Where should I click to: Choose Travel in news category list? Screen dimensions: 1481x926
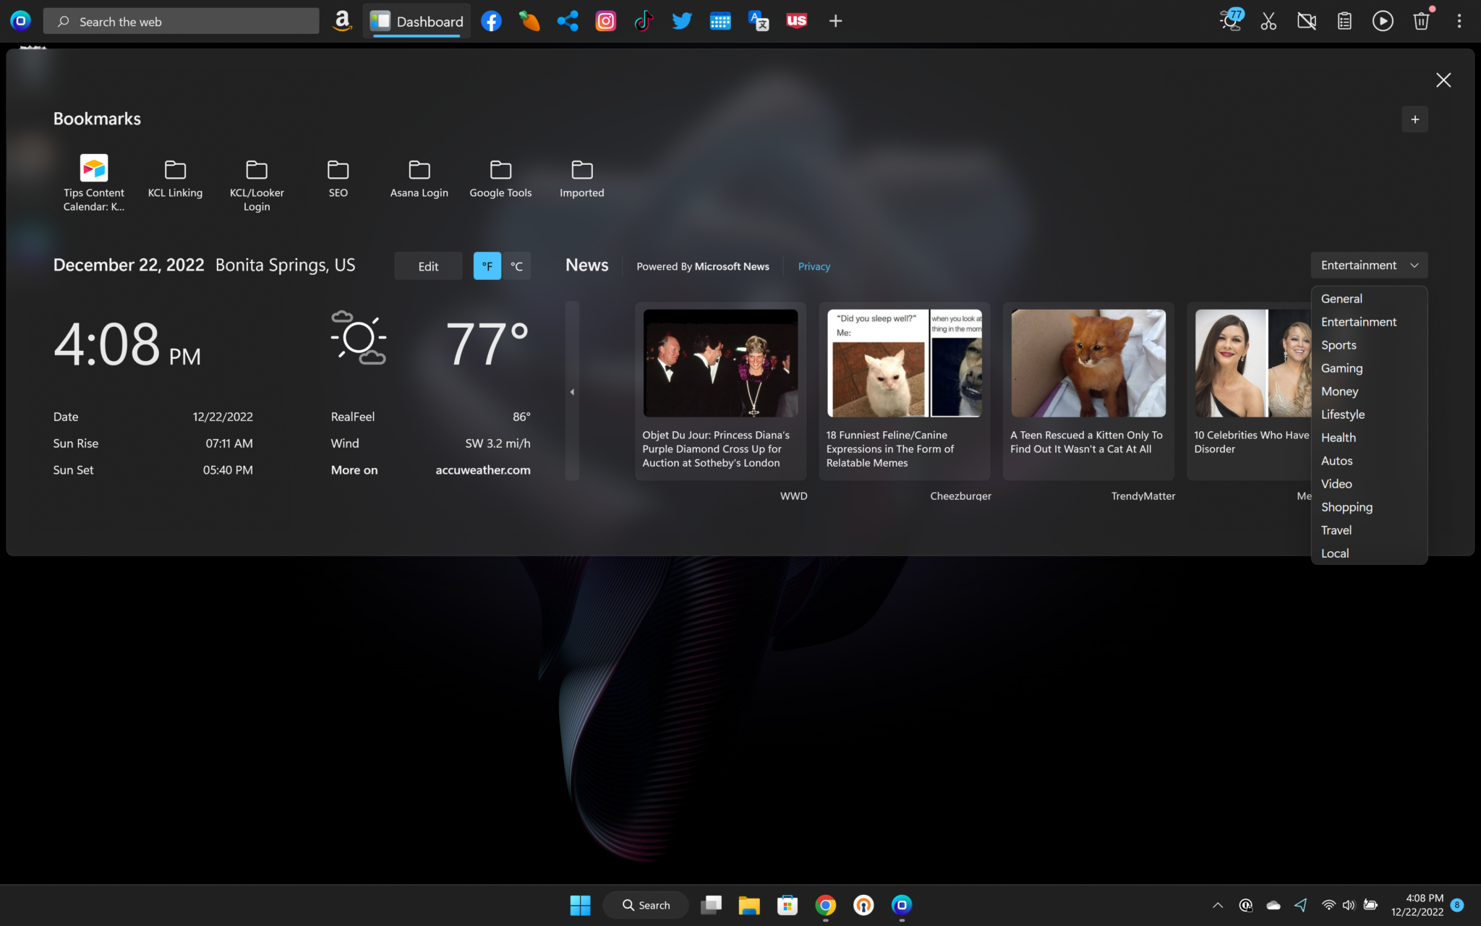click(x=1336, y=530)
